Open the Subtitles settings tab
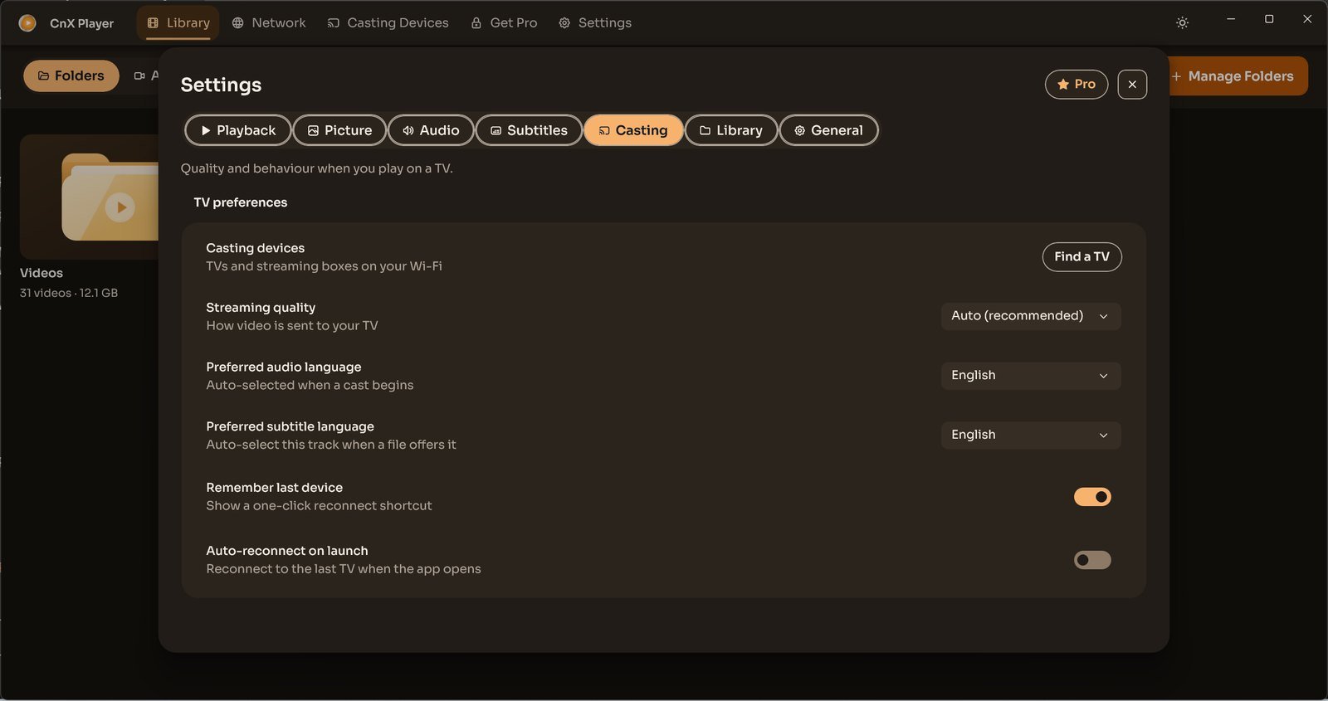 (529, 130)
